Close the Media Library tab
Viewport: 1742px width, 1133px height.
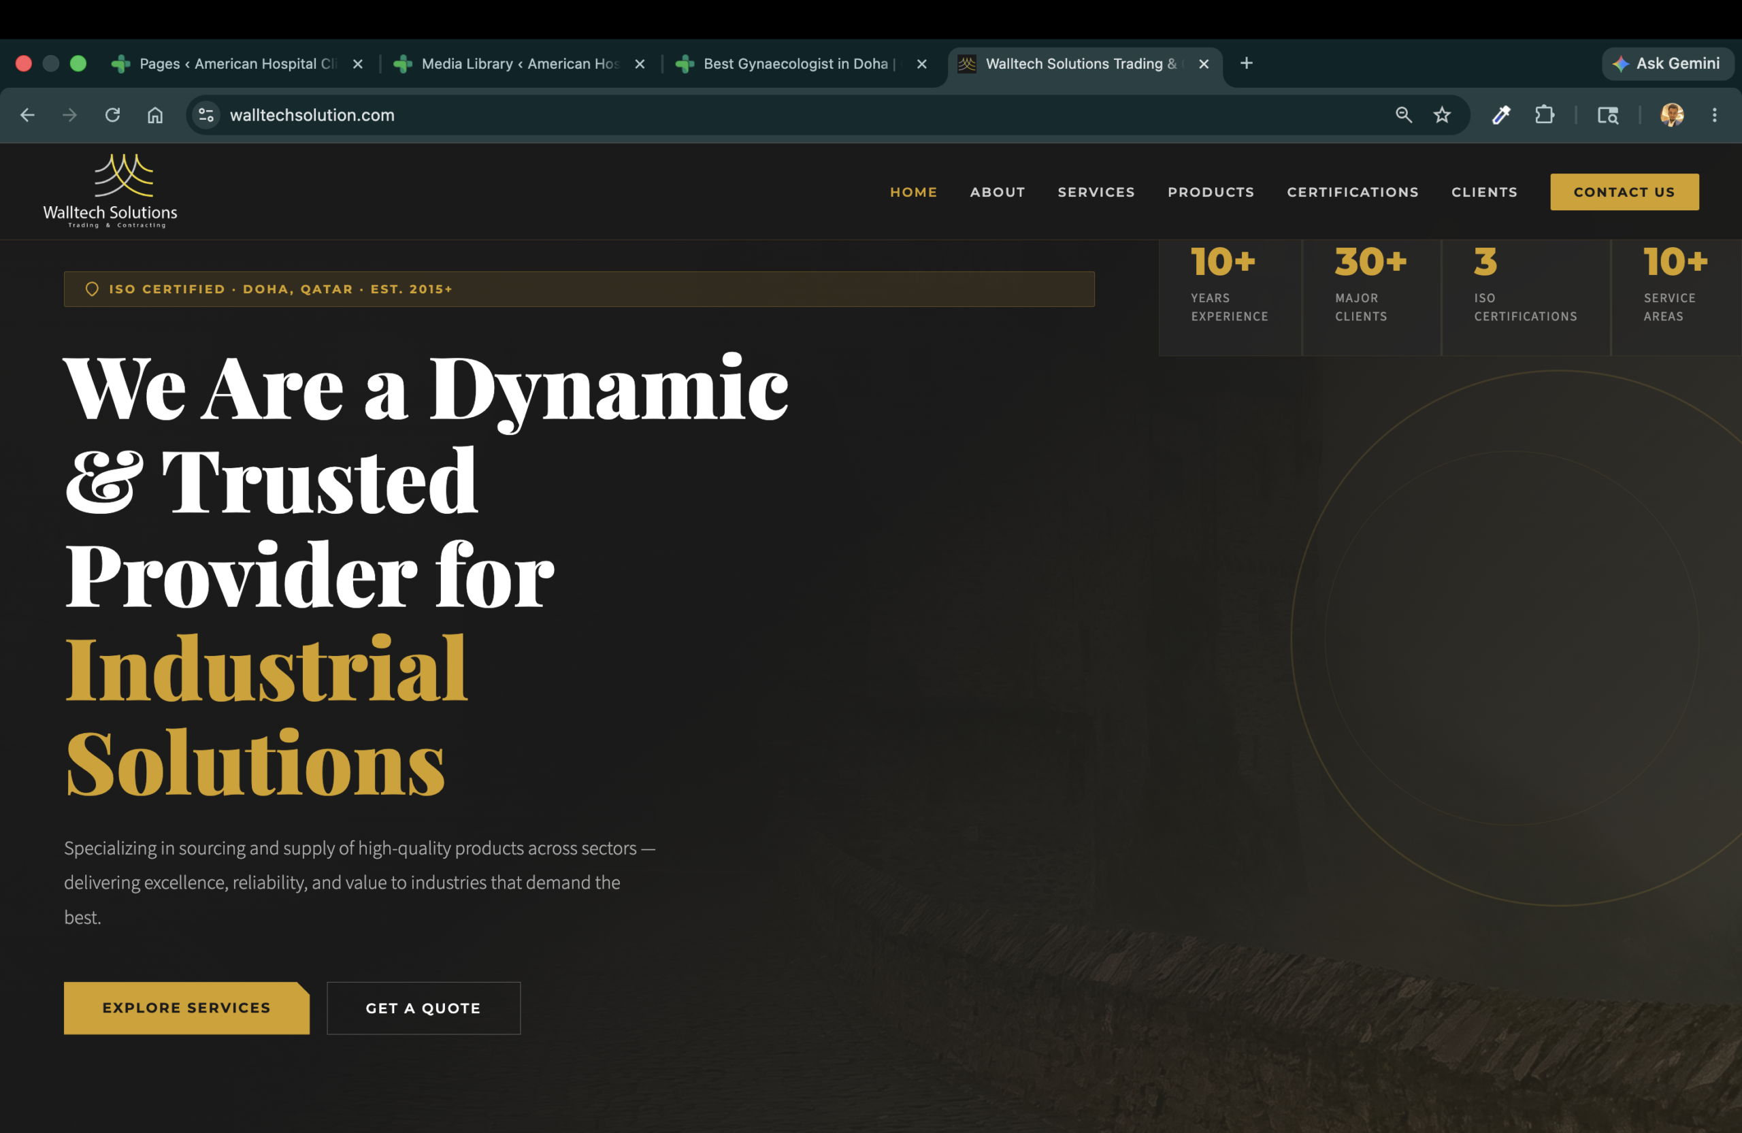tap(640, 64)
